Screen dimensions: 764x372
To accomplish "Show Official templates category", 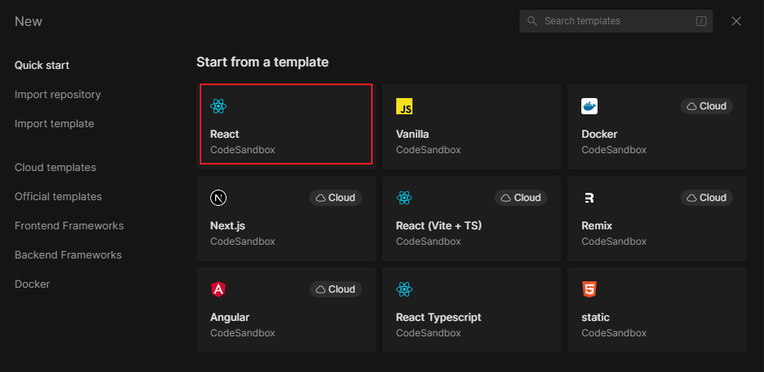I will pyautogui.click(x=58, y=196).
